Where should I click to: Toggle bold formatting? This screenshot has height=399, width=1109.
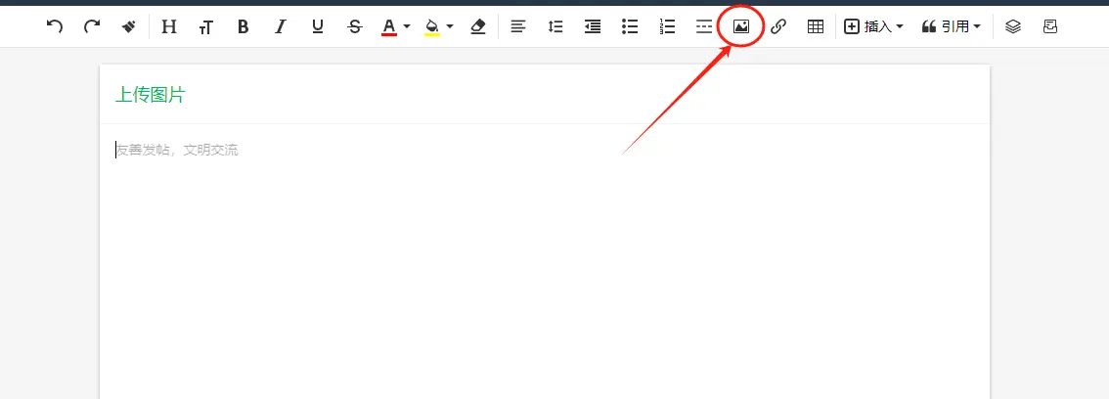coord(244,26)
